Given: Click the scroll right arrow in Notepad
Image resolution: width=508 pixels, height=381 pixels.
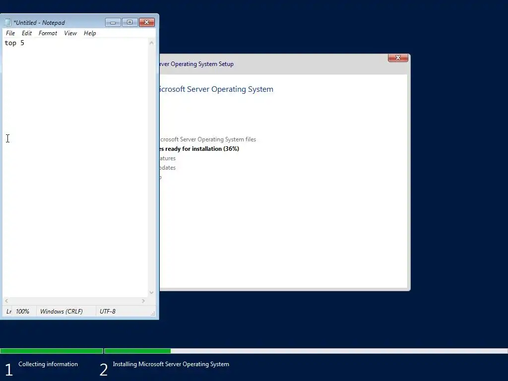Looking at the screenshot, I should 143,301.
